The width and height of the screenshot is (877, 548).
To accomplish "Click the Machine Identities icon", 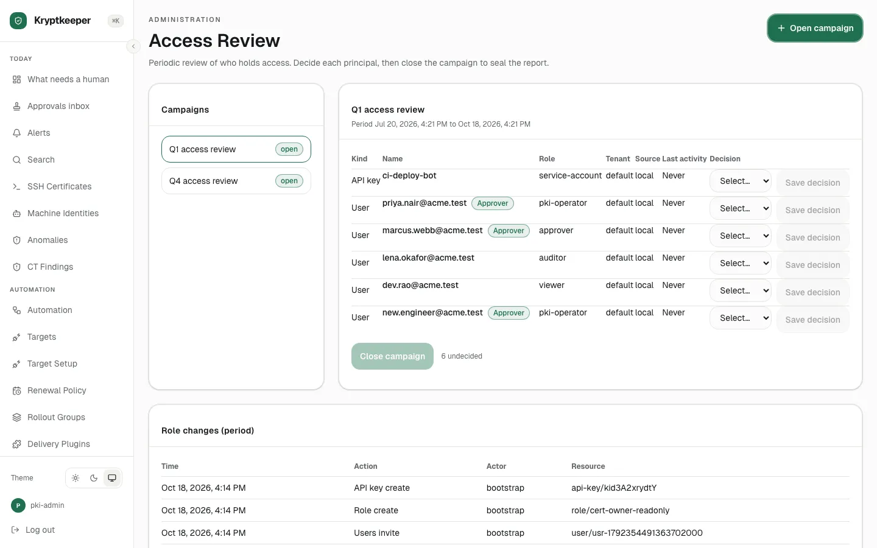I will (x=16, y=213).
